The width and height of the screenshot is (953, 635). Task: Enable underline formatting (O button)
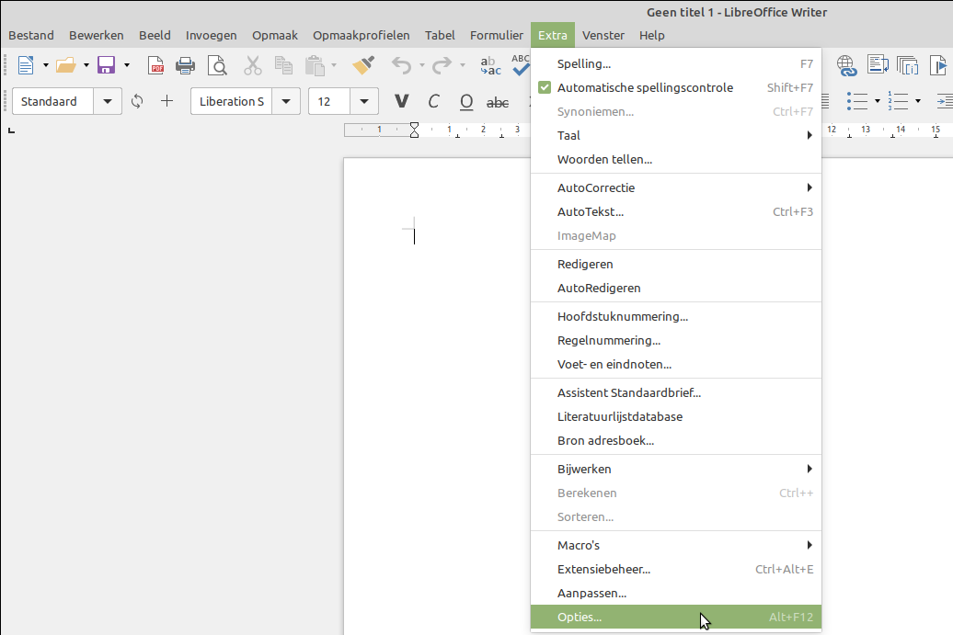coord(465,101)
